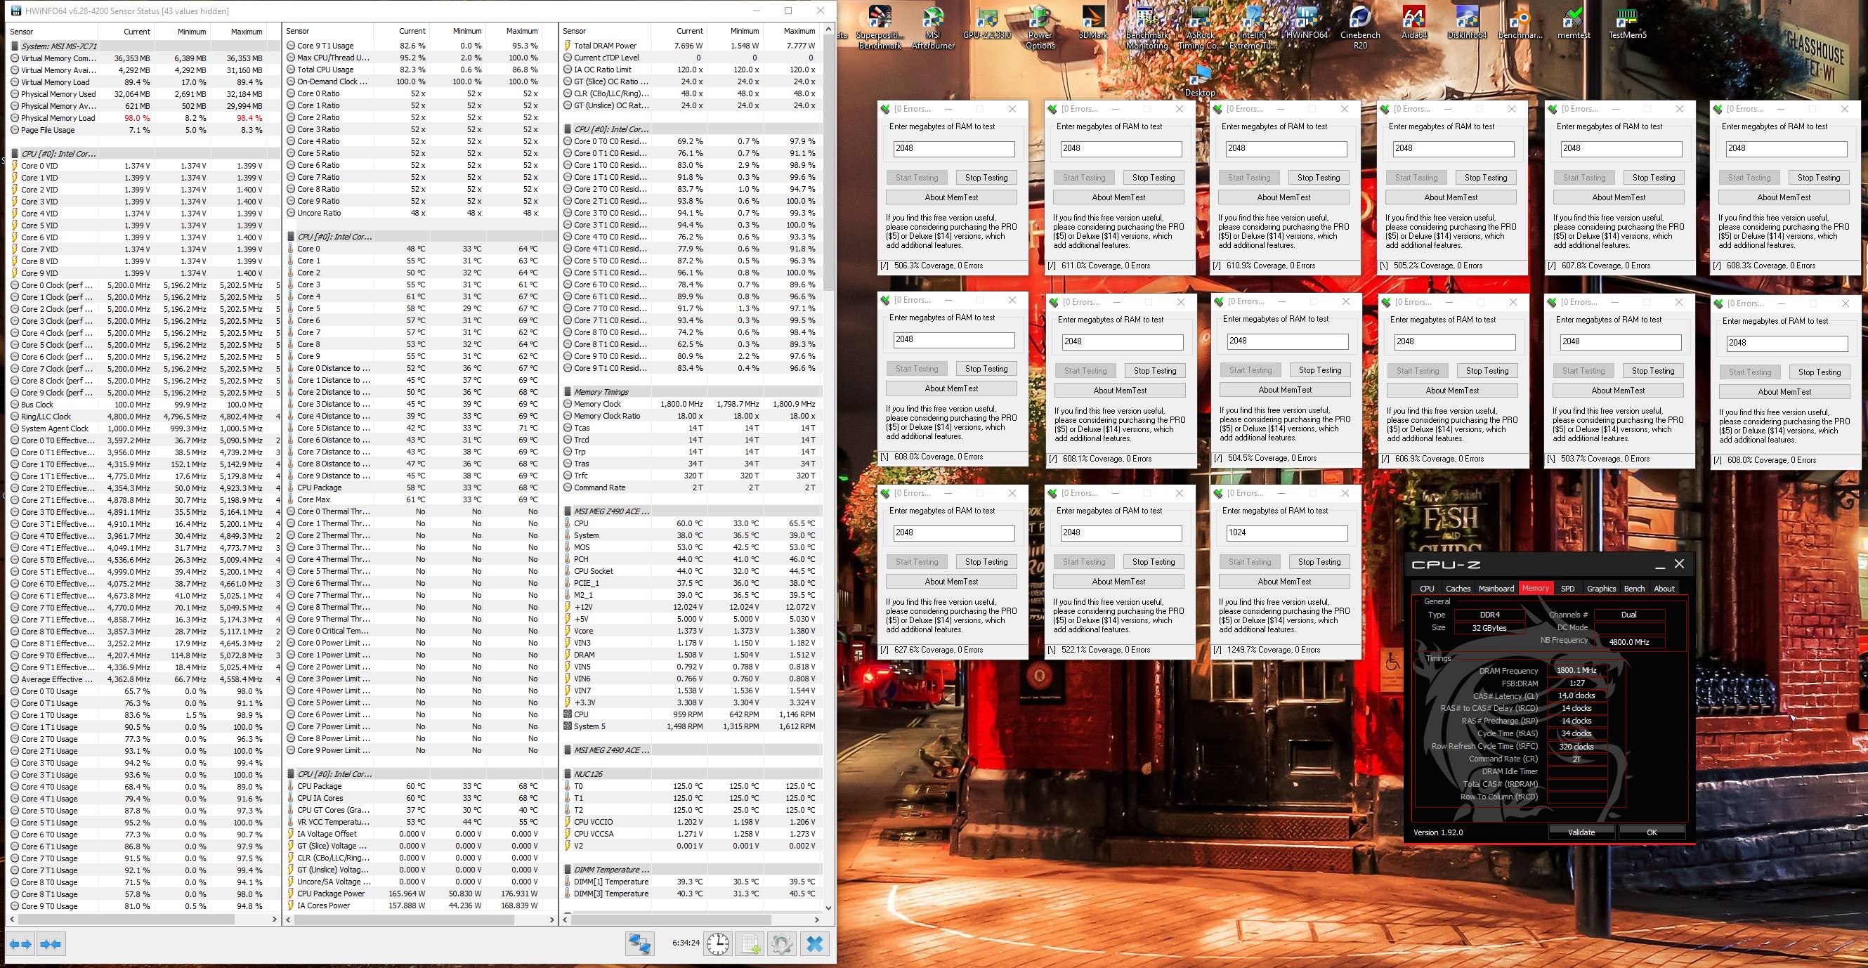Screen dimensions: 1868x968
Task: Click the Validate button in CPU-Z
Action: click(1581, 832)
